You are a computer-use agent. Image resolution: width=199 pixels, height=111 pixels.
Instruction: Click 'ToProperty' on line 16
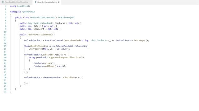pos(36,49)
